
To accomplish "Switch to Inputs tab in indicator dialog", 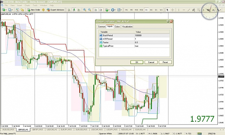I will 110,26.
